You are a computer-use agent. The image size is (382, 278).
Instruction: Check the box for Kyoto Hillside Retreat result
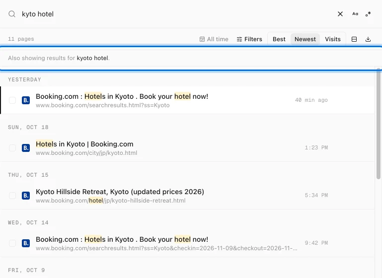(x=12, y=196)
